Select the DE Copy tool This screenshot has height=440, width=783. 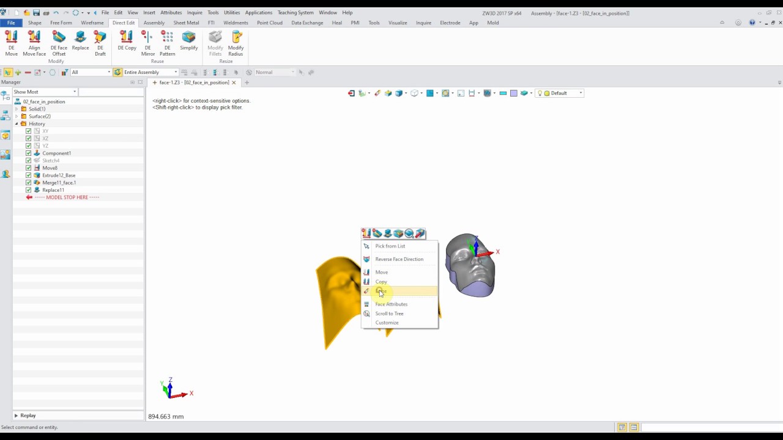(x=127, y=41)
